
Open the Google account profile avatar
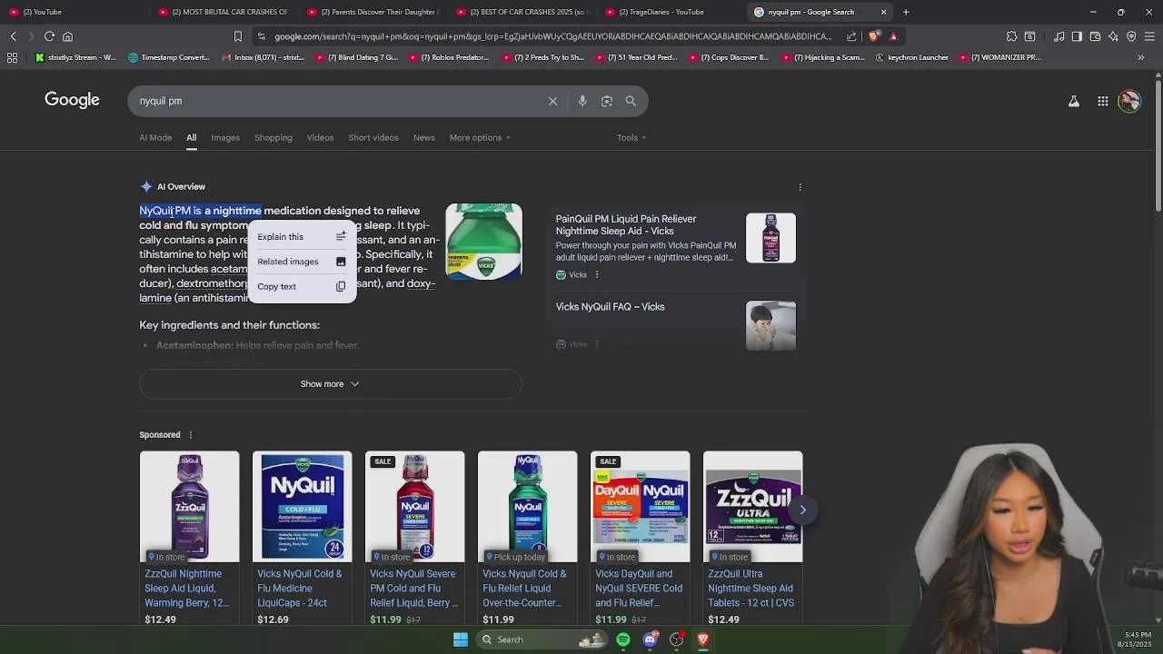coord(1129,101)
